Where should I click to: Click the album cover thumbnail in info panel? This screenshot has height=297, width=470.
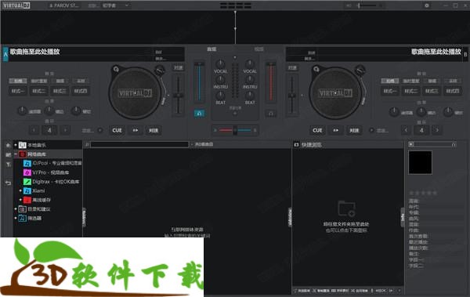[420, 162]
